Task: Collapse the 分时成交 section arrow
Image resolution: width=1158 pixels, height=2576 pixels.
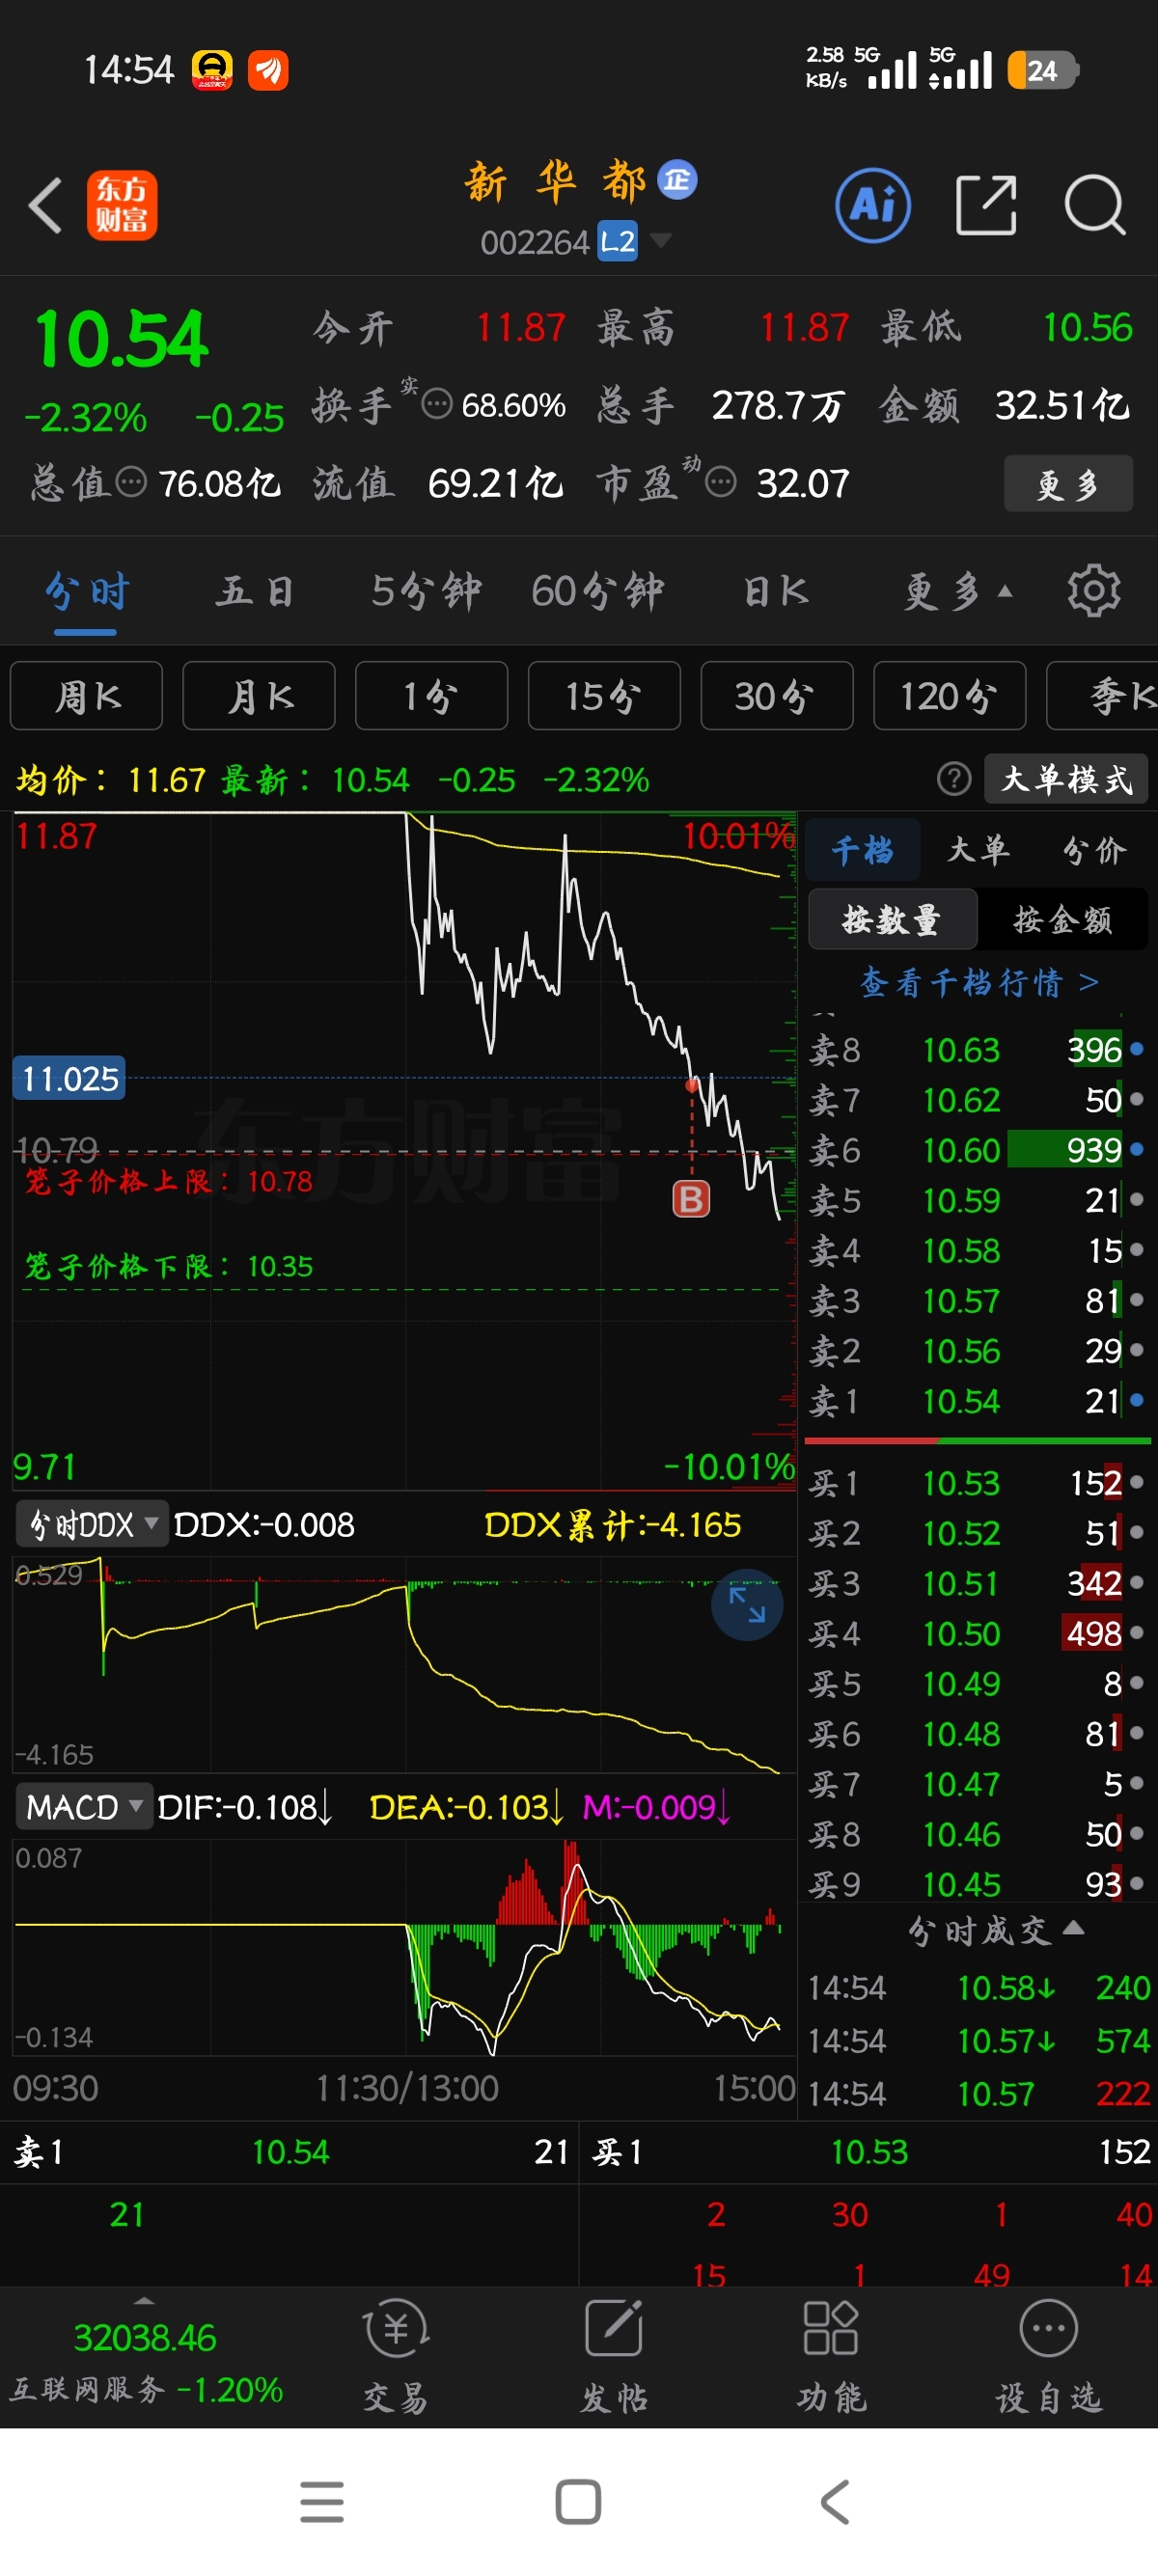Action: [1073, 1927]
